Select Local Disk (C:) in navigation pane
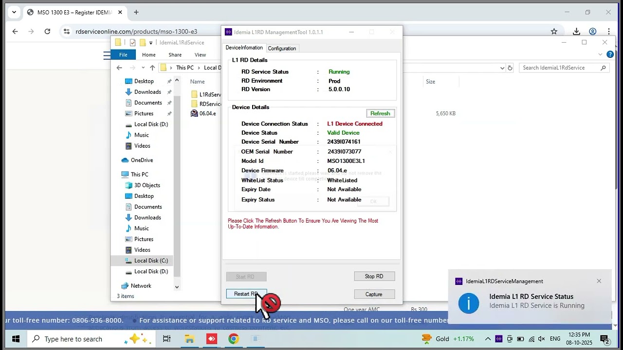The image size is (623, 350). (x=151, y=261)
